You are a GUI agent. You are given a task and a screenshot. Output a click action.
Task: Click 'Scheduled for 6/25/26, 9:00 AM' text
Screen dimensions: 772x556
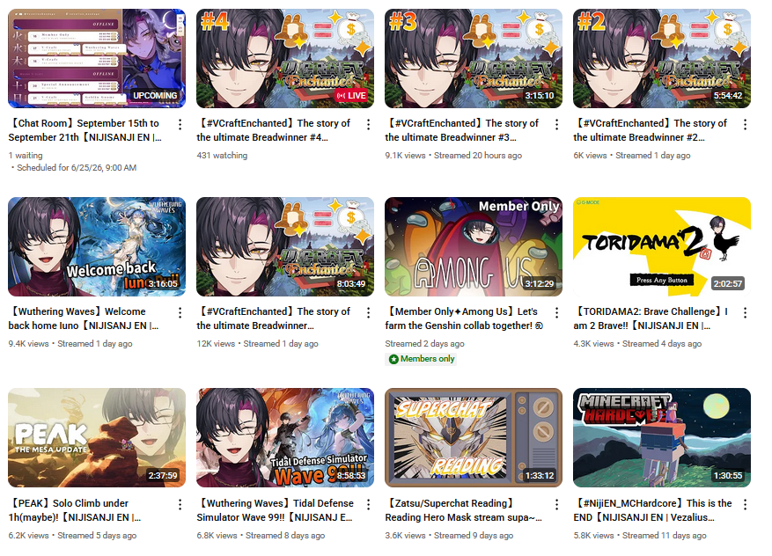tap(77, 168)
